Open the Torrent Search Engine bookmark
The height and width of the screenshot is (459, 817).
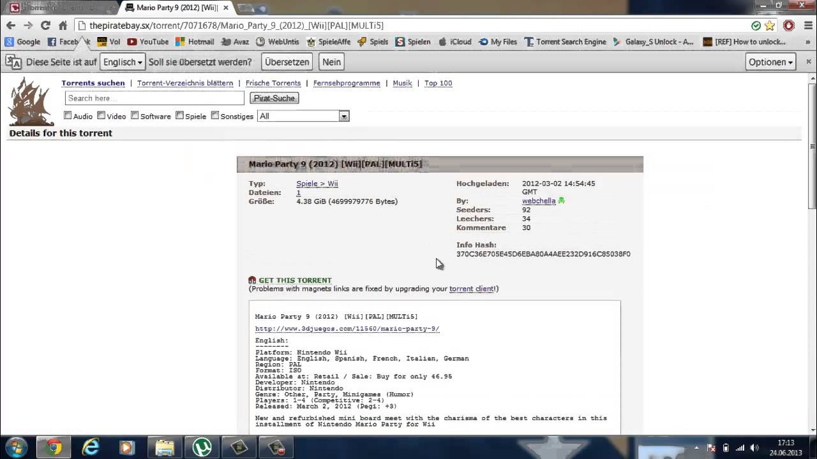(565, 41)
